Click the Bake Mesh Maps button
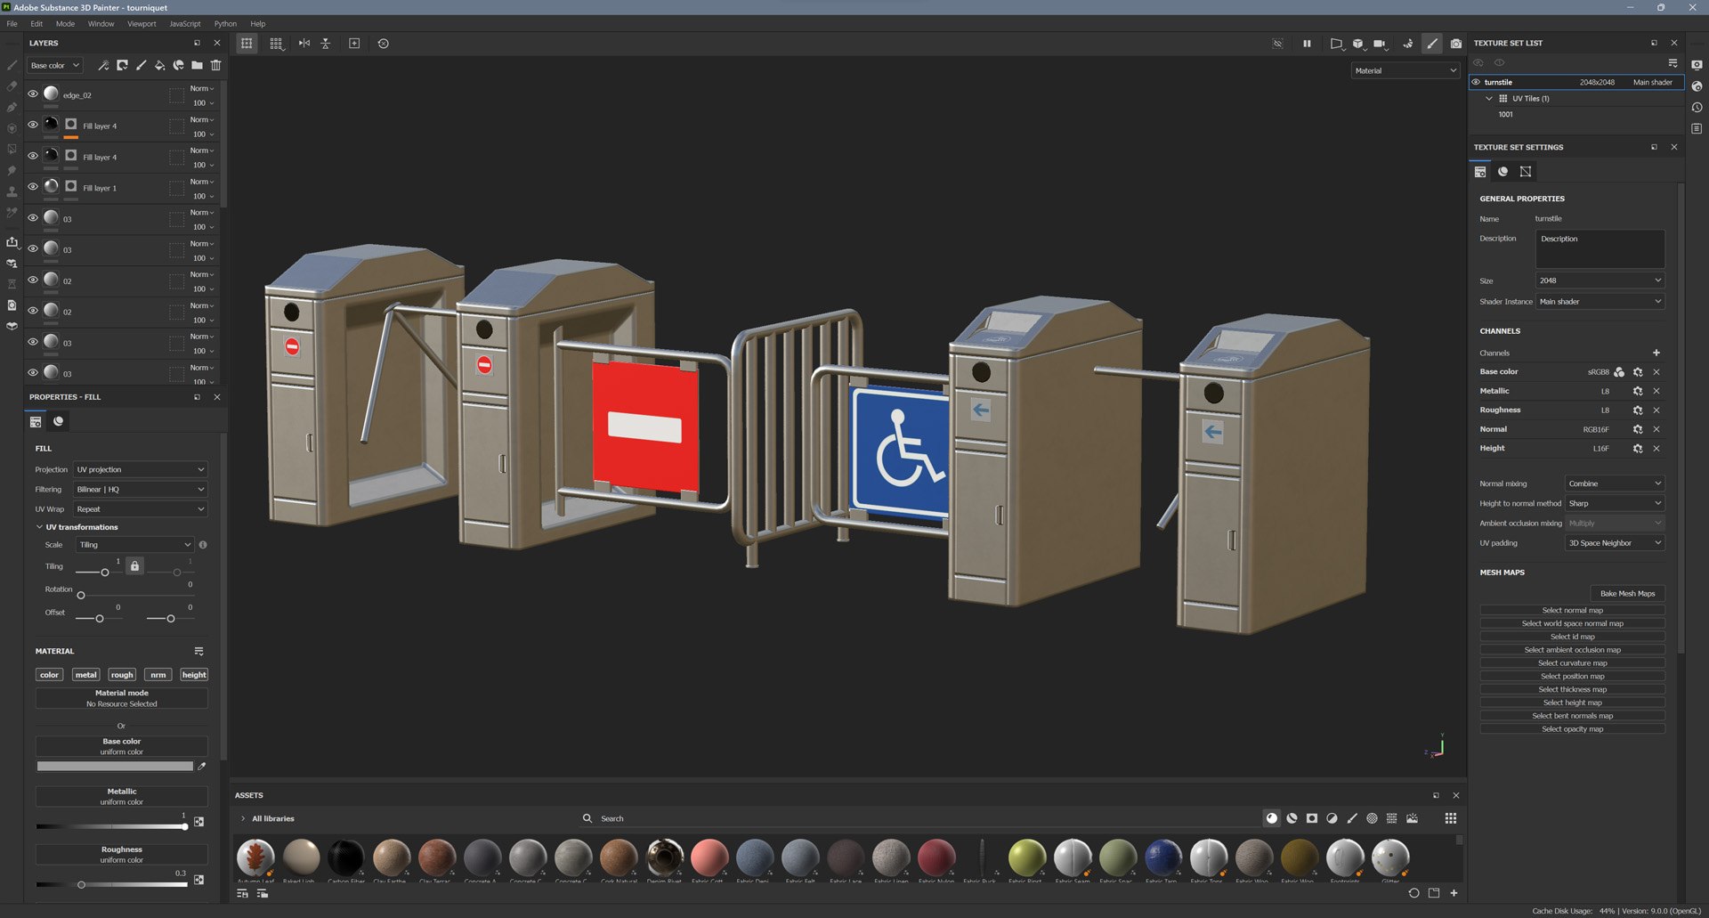 1627,594
